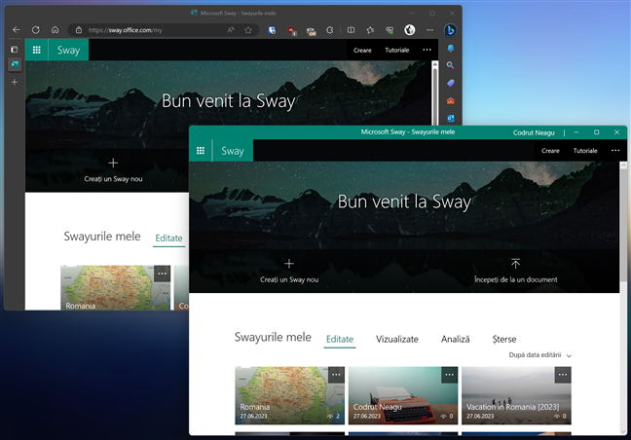Switch to the Analiză tab
Screen dimensions: 631x440
[455, 339]
